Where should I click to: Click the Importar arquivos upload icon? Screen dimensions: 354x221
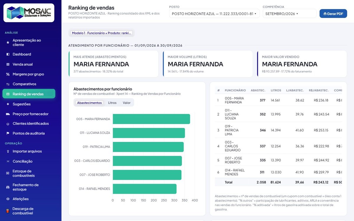click(x=8, y=151)
